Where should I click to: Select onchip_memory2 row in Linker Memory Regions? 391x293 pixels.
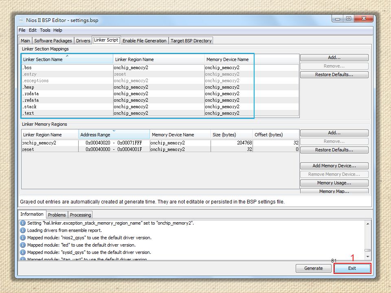(160, 143)
